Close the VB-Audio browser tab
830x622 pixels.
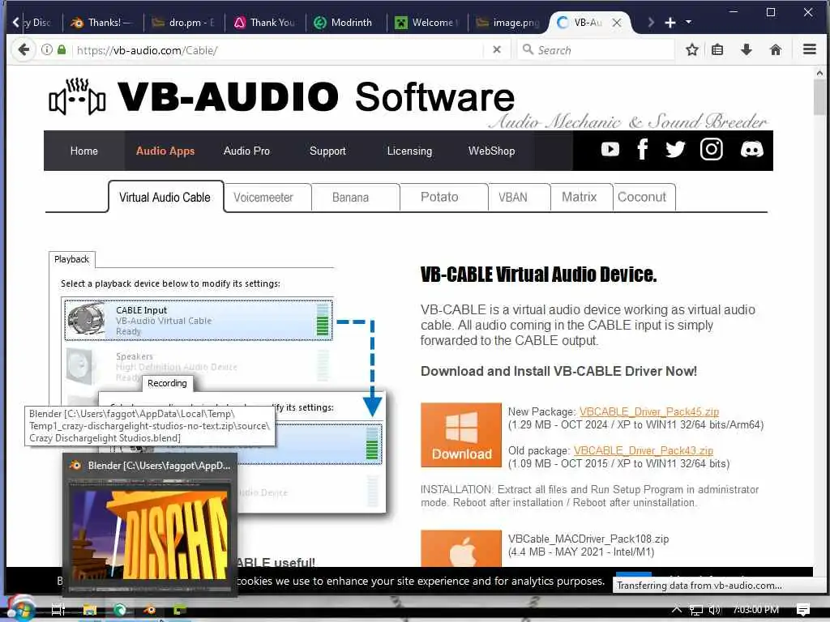617,23
